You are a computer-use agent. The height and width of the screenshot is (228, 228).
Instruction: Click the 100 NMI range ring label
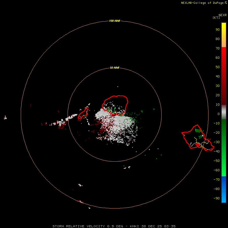click(115, 21)
